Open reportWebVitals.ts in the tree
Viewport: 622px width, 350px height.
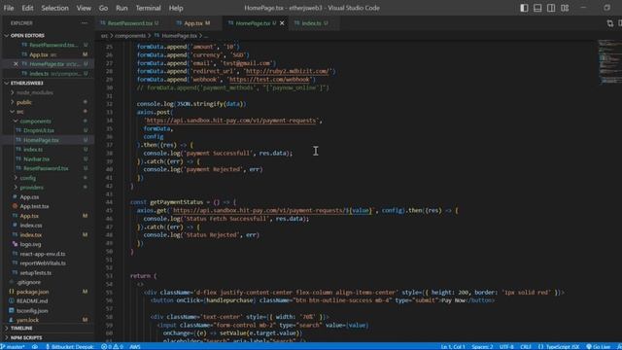pos(43,263)
